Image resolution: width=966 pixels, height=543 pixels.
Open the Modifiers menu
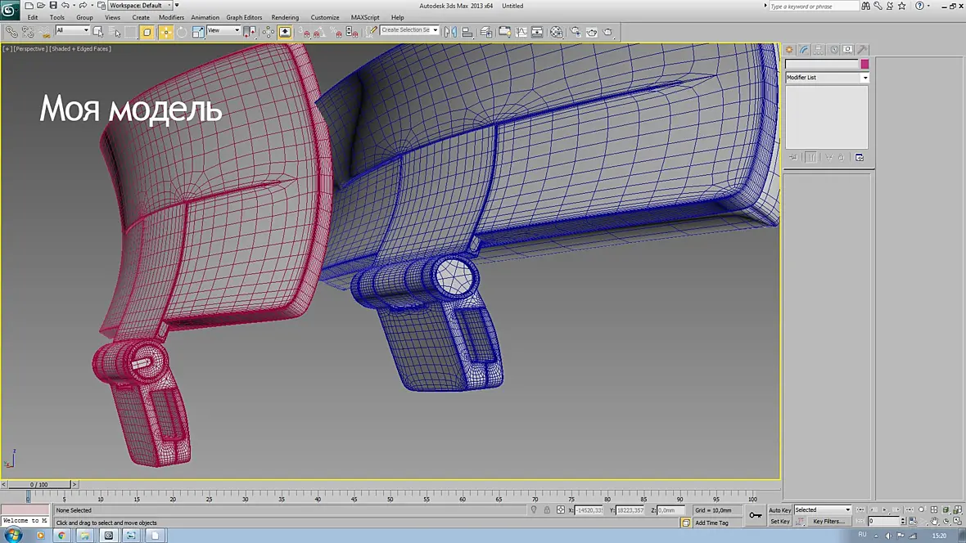[x=171, y=17]
